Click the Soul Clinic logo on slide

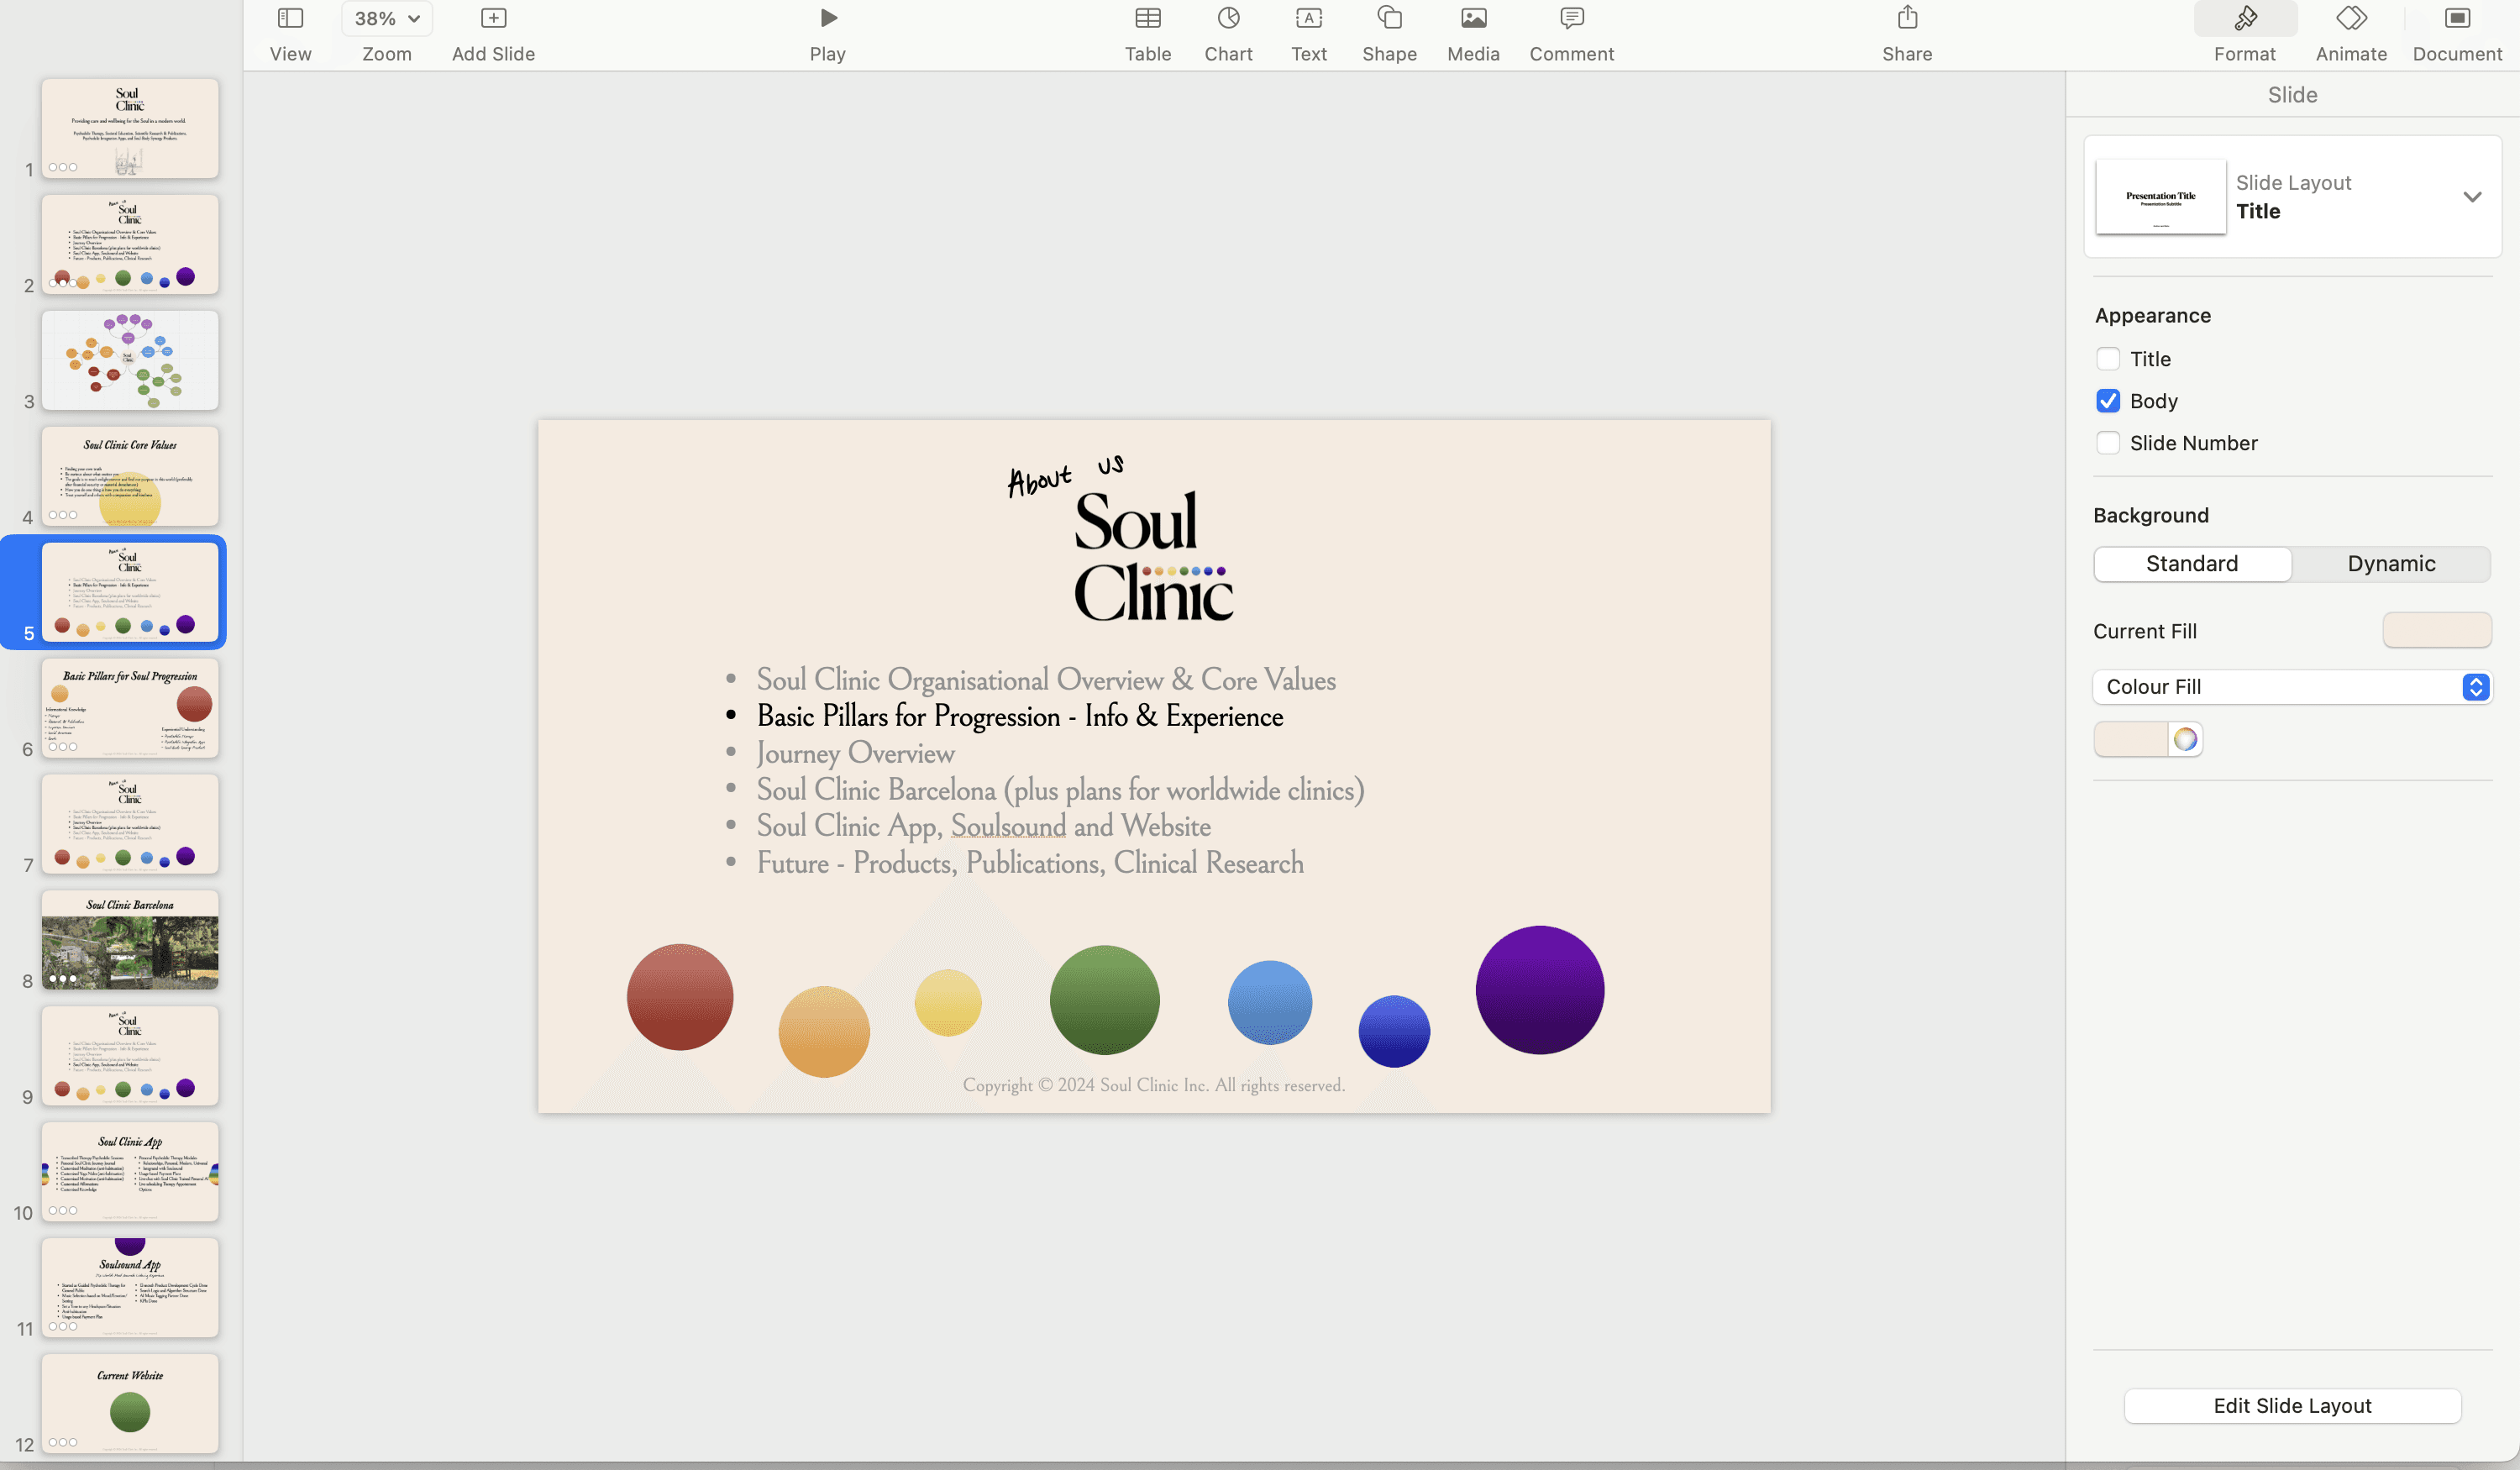tap(1153, 557)
